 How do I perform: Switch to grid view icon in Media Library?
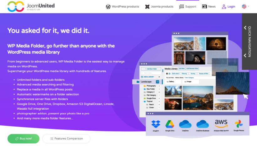pyautogui.click(x=170, y=74)
